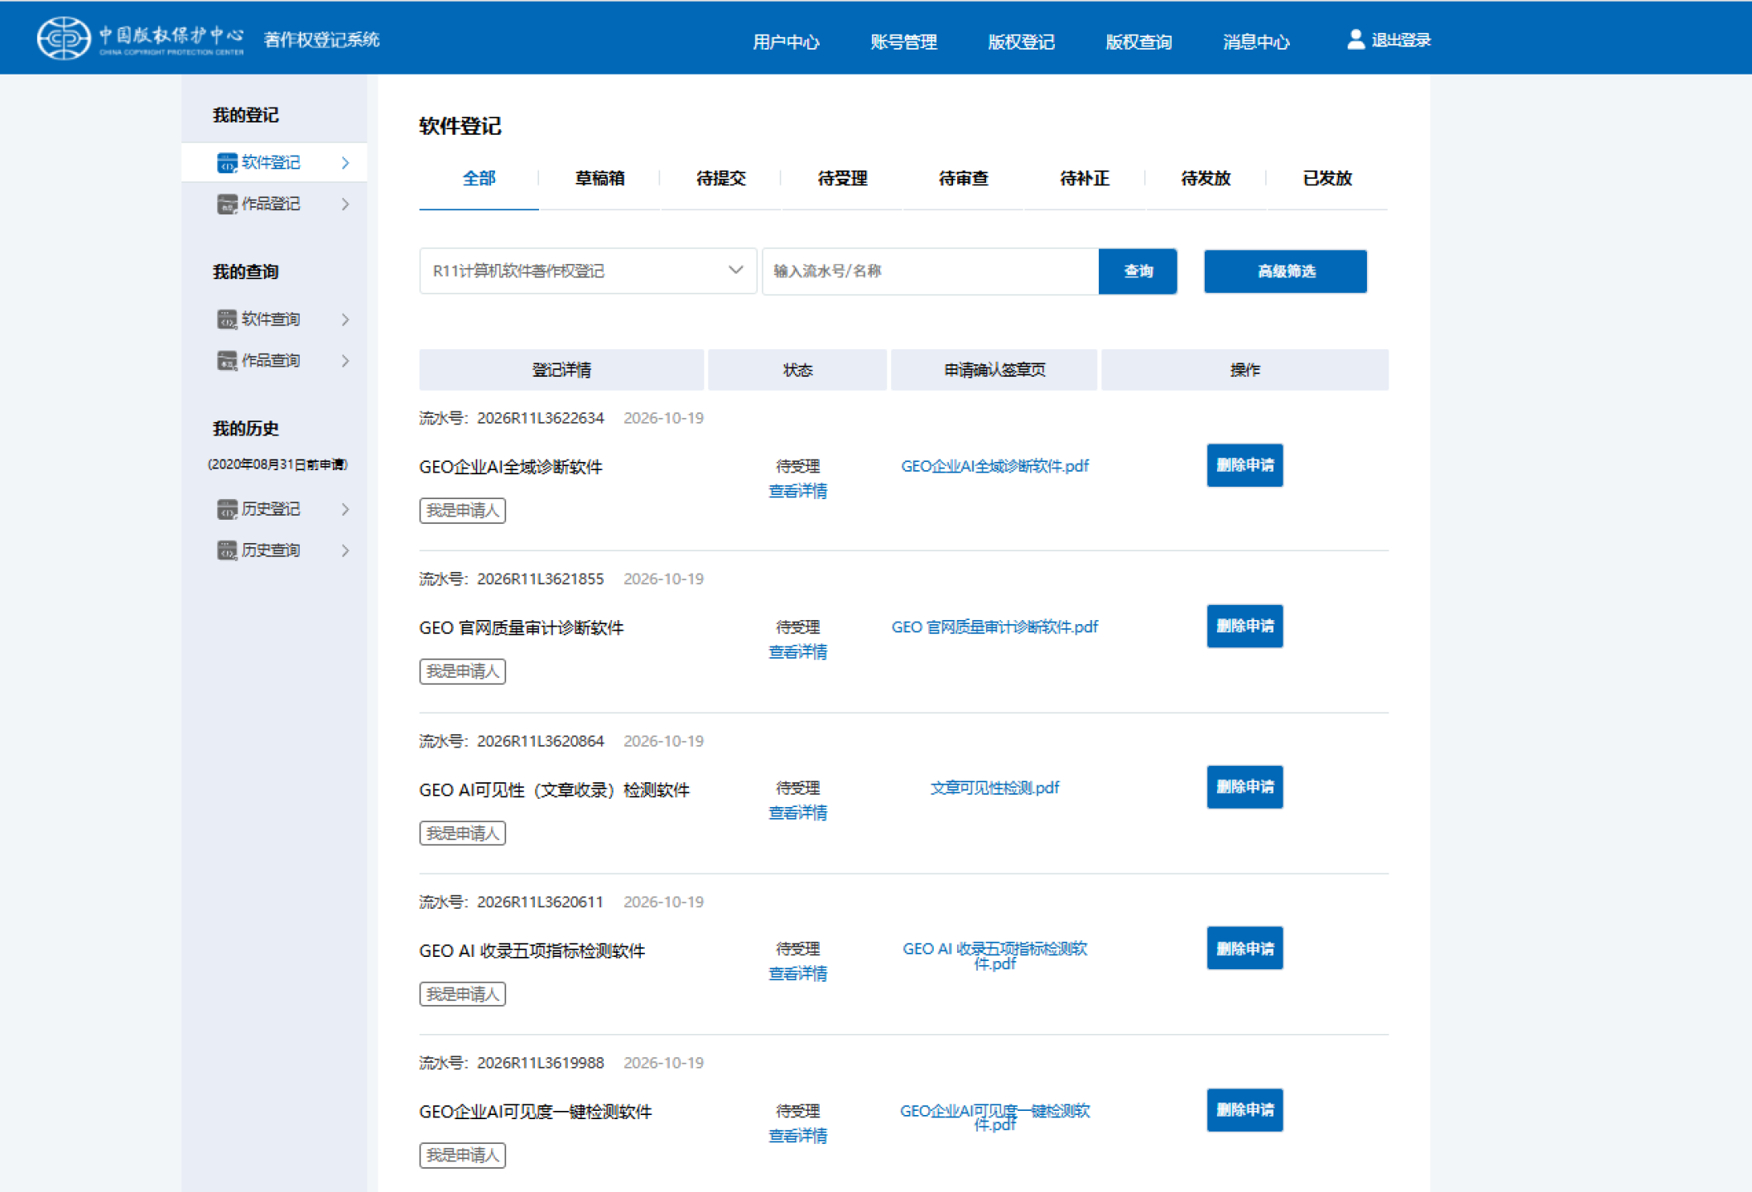This screenshot has width=1752, height=1192.
Task: Switch to the 草稿箱 tab
Action: tap(599, 178)
